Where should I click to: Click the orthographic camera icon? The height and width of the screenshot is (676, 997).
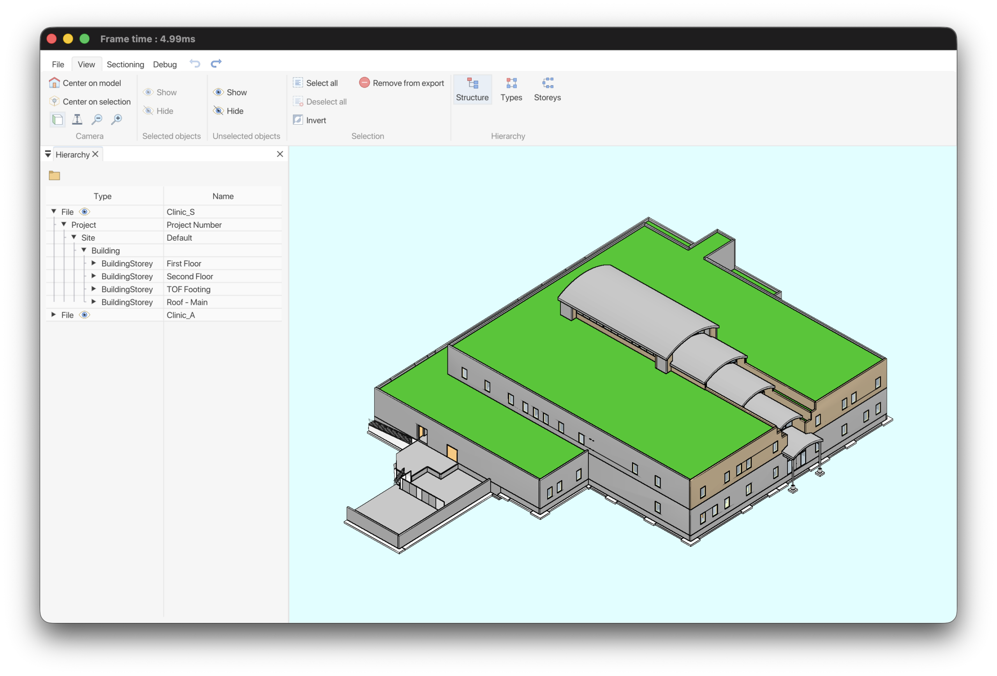click(77, 120)
